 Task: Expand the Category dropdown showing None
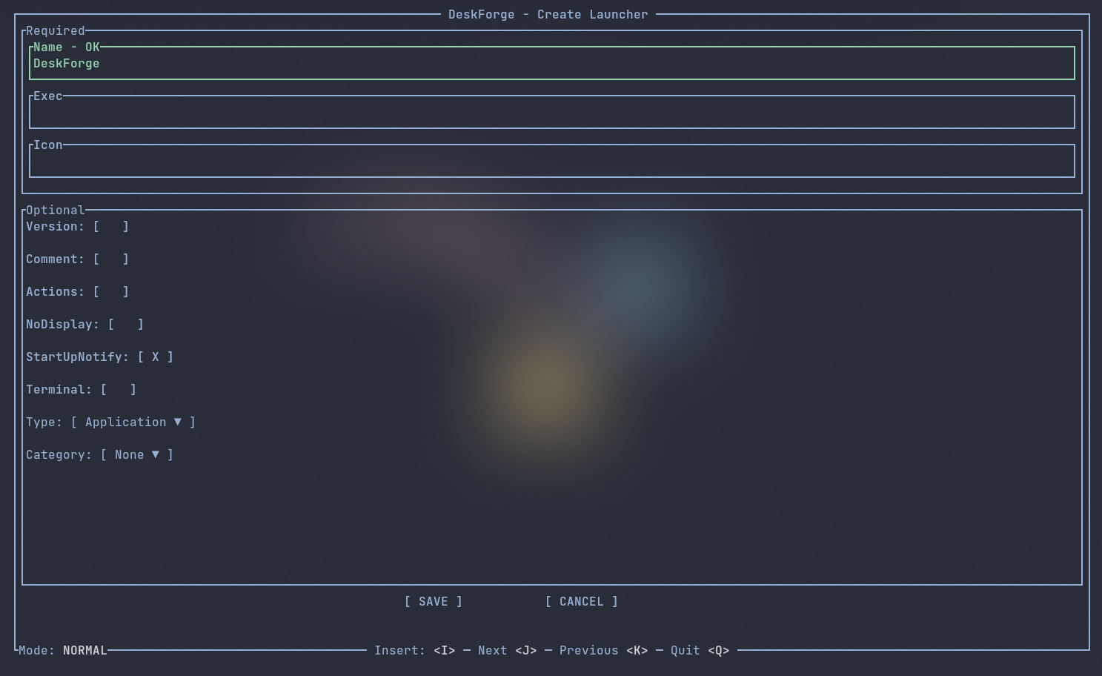(x=137, y=455)
